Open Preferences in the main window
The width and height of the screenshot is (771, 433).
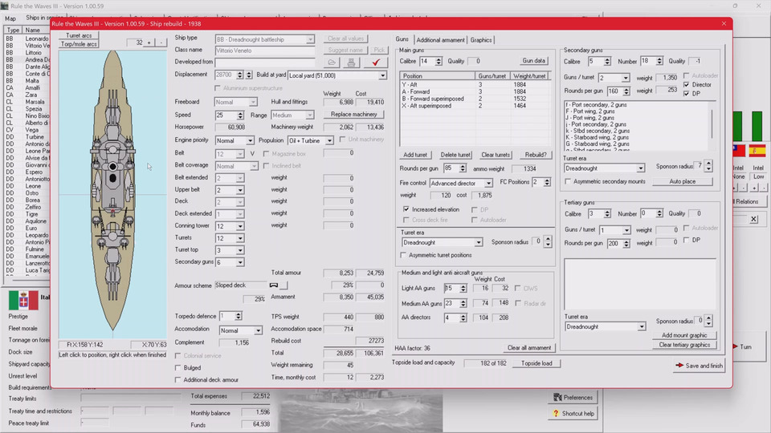tap(573, 397)
